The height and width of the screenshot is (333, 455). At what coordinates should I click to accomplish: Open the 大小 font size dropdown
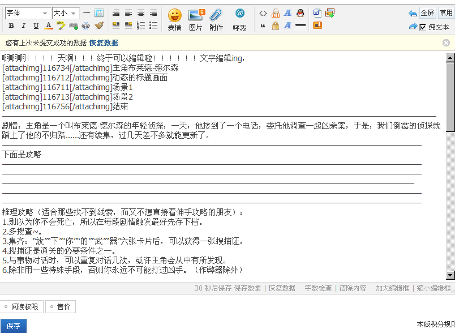pos(66,13)
